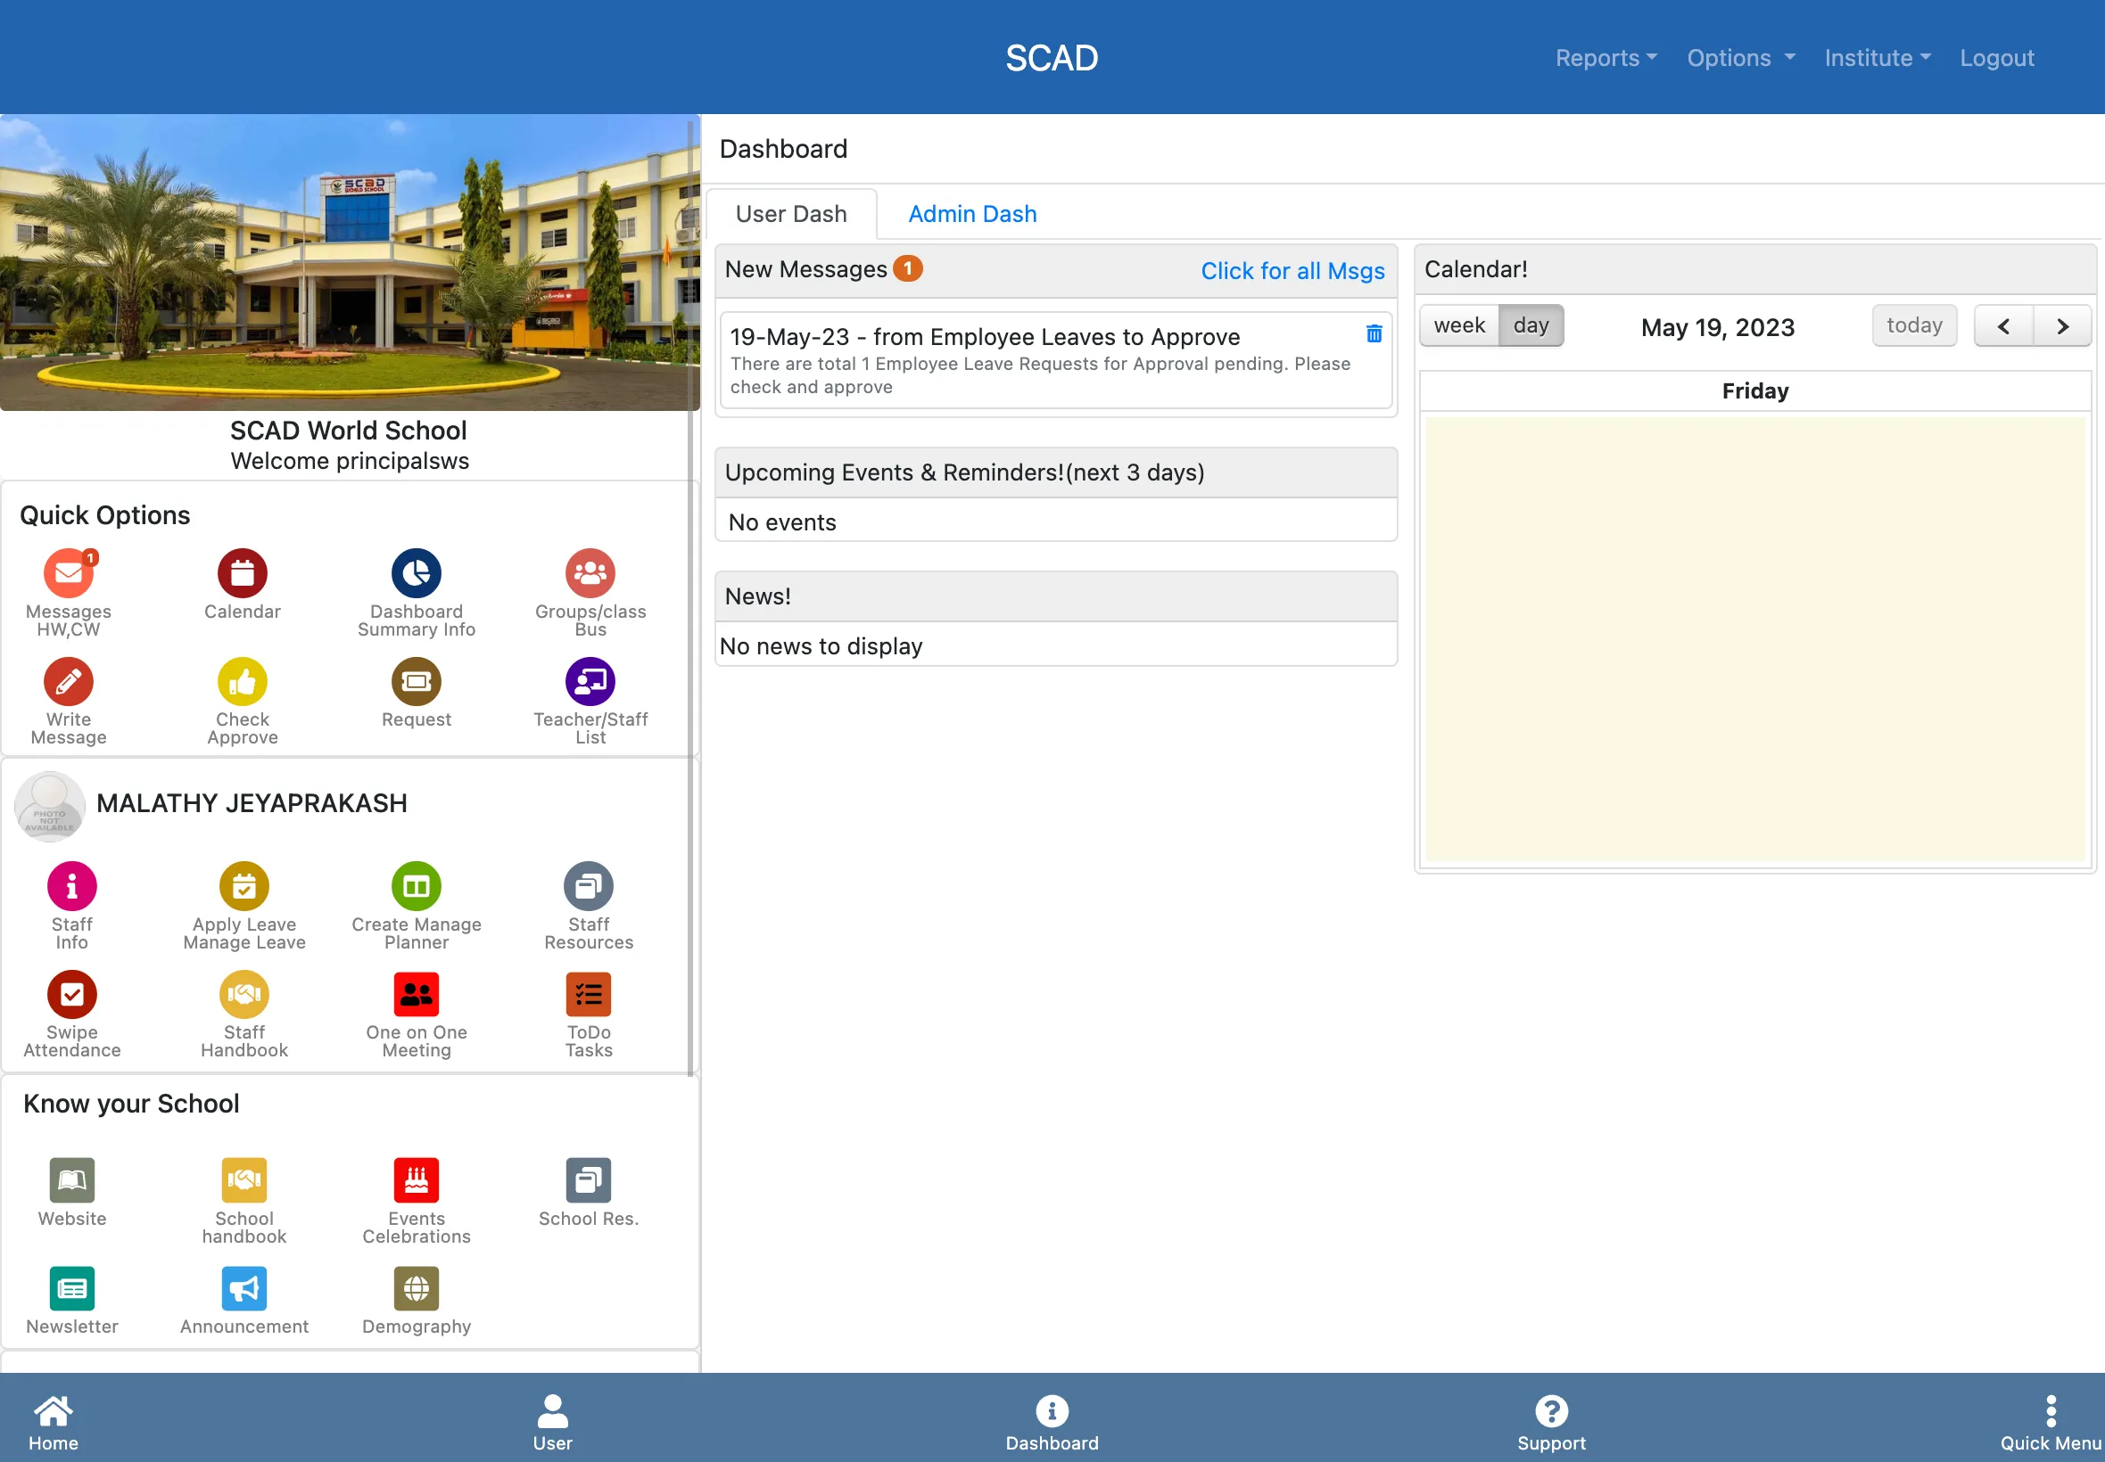Click for all Msgs link
Viewport: 2105px width, 1462px height.
click(x=1292, y=271)
